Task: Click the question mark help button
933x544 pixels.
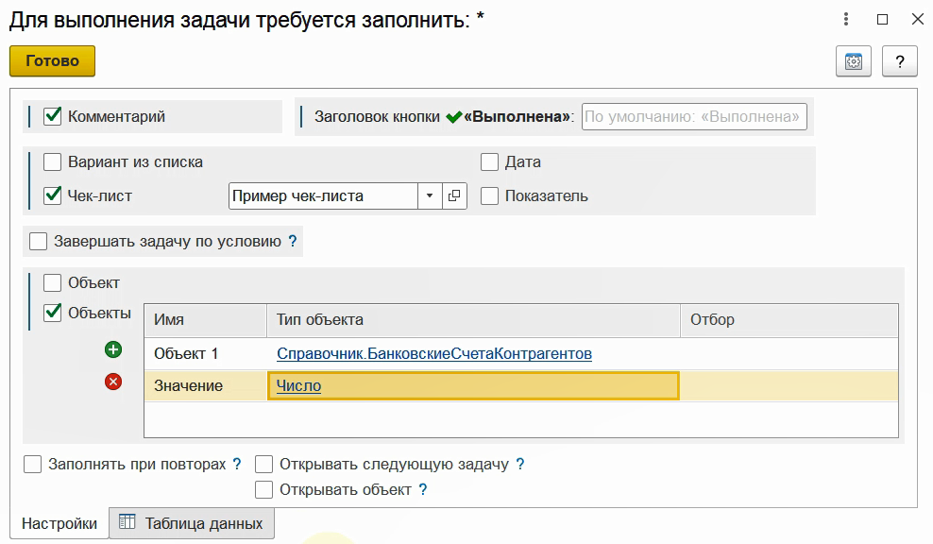Action: [x=900, y=61]
